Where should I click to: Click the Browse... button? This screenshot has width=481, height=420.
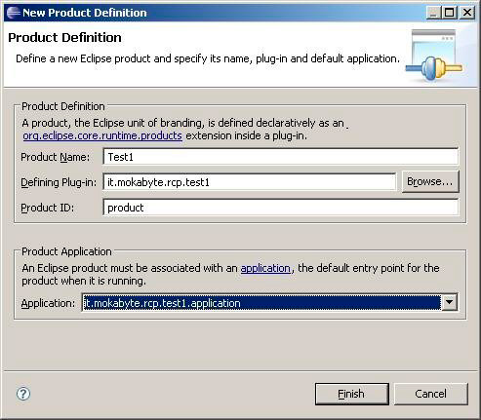[430, 181]
